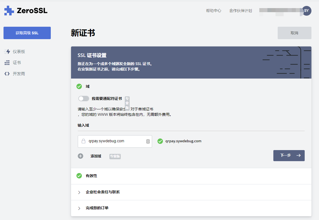Open the SY user avatar
Screen dimensions: 319x220
(x=306, y=11)
